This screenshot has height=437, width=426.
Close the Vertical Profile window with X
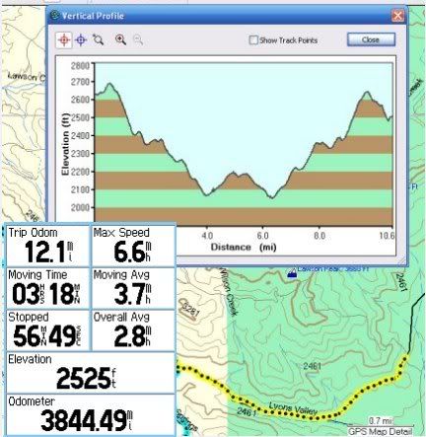click(397, 16)
